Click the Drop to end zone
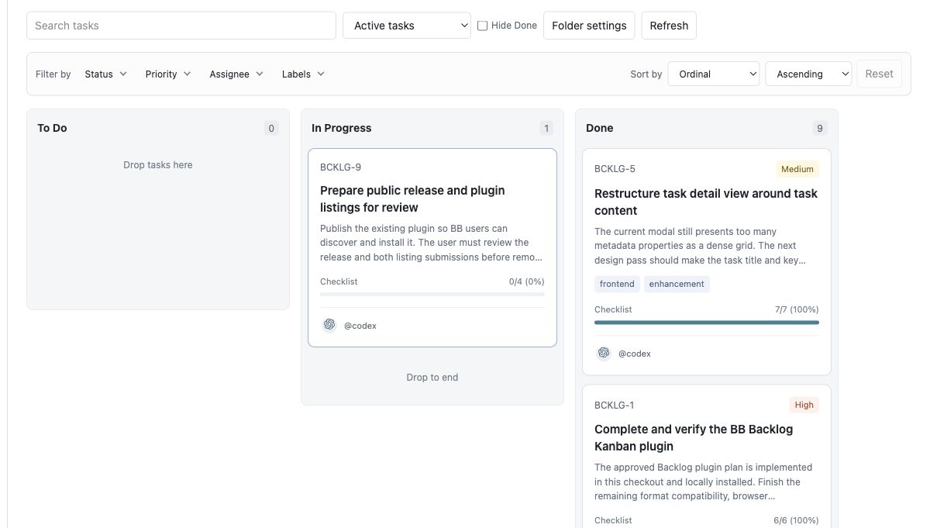This screenshot has width=930, height=528. (432, 378)
